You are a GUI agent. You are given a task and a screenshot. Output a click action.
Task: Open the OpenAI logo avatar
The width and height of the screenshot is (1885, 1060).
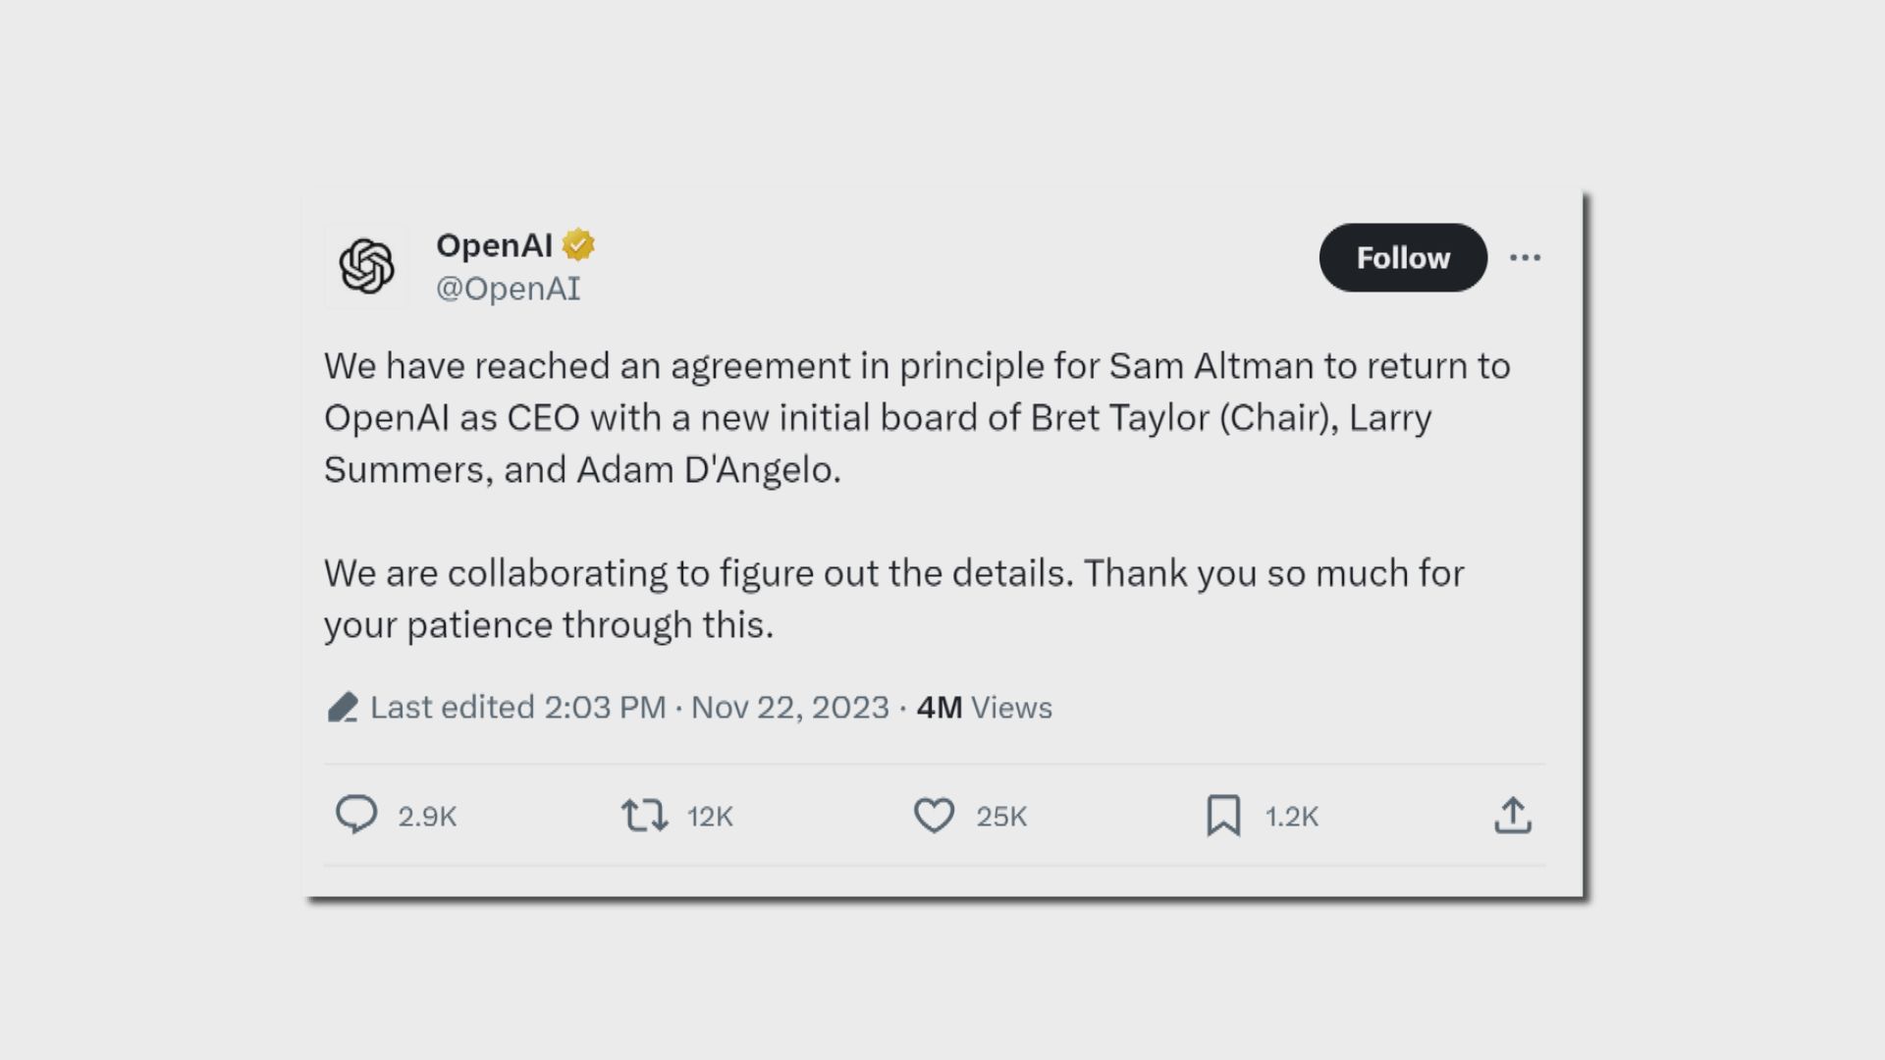pyautogui.click(x=367, y=266)
